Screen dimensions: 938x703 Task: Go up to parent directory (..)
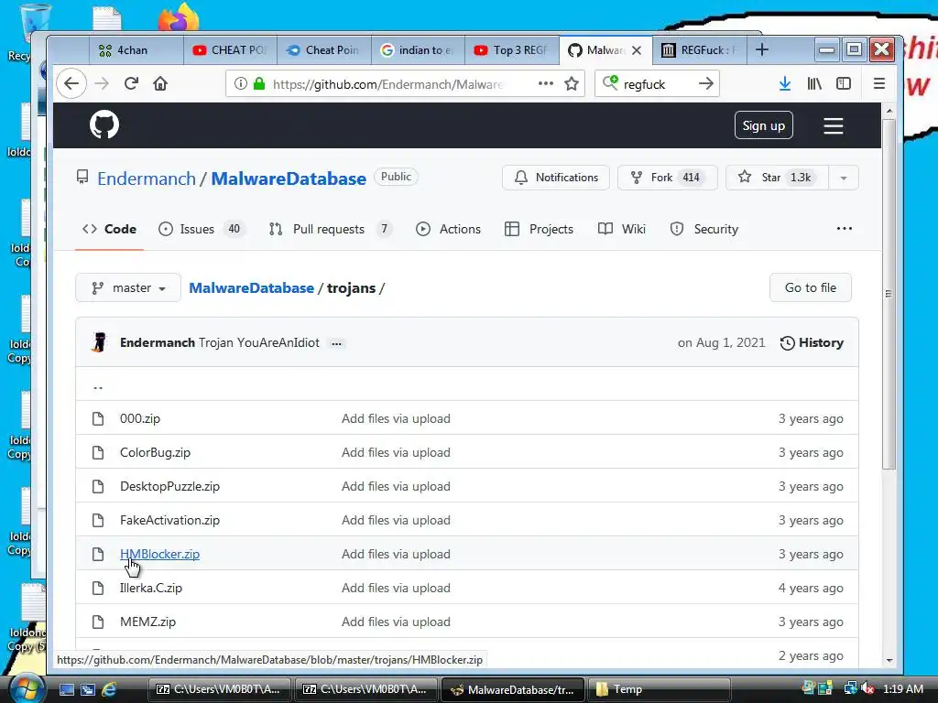coord(98,386)
